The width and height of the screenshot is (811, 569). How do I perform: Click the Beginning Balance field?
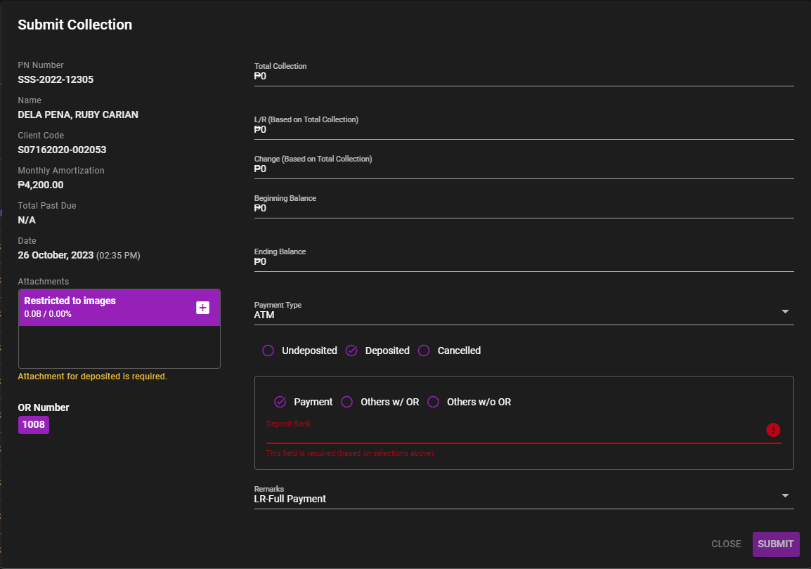pyautogui.click(x=524, y=205)
